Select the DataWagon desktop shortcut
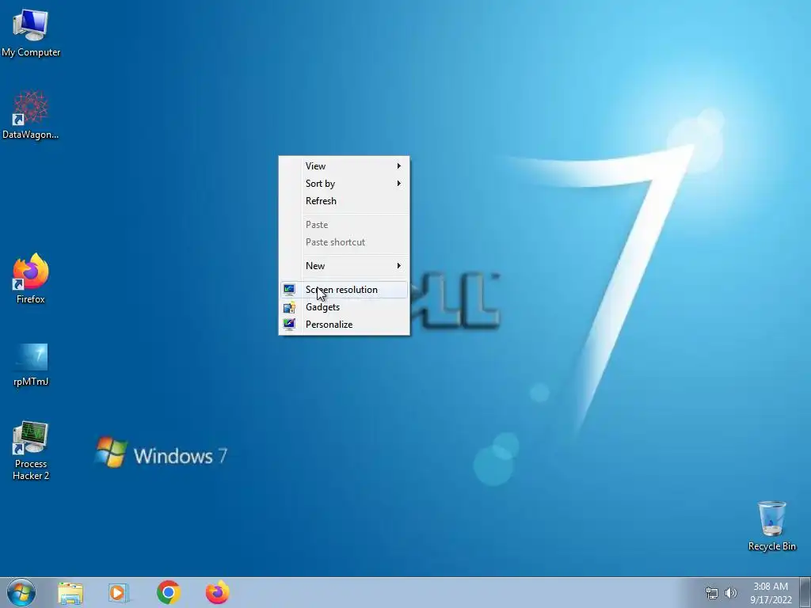The height and width of the screenshot is (608, 811). pos(31,116)
